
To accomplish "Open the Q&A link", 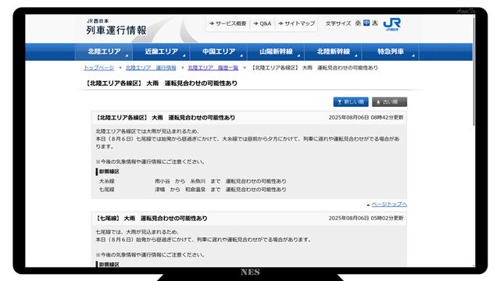I will tap(262, 23).
